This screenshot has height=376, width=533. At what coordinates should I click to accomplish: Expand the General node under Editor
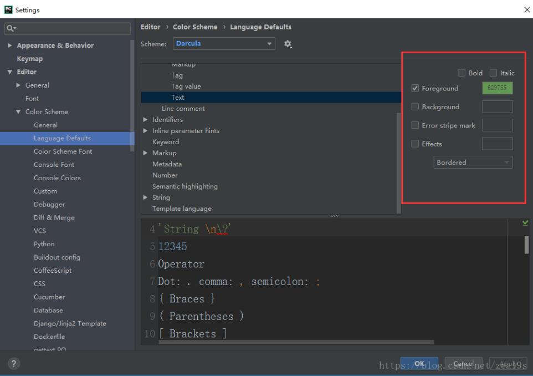pos(18,85)
